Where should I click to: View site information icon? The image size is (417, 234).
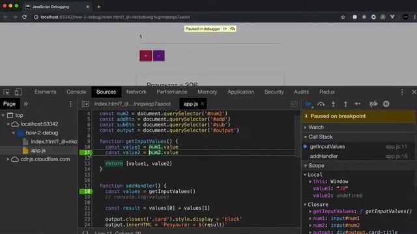[36, 17]
